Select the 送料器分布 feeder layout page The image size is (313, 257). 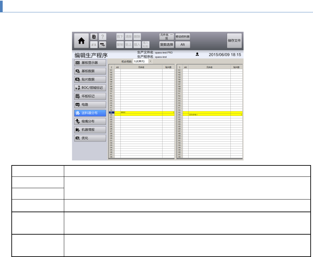pos(90,113)
